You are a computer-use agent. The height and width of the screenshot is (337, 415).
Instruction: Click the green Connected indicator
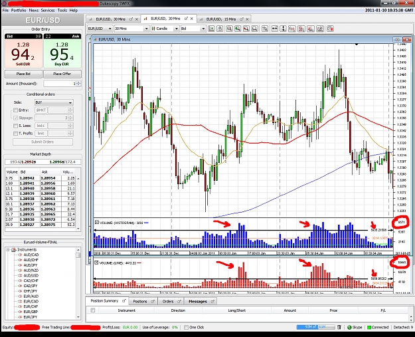pyautogui.click(x=369, y=328)
